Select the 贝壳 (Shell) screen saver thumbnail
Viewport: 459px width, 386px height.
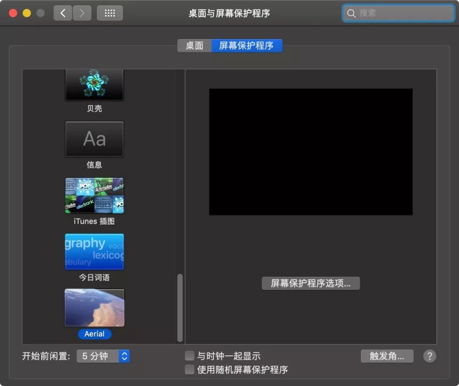[x=94, y=84]
